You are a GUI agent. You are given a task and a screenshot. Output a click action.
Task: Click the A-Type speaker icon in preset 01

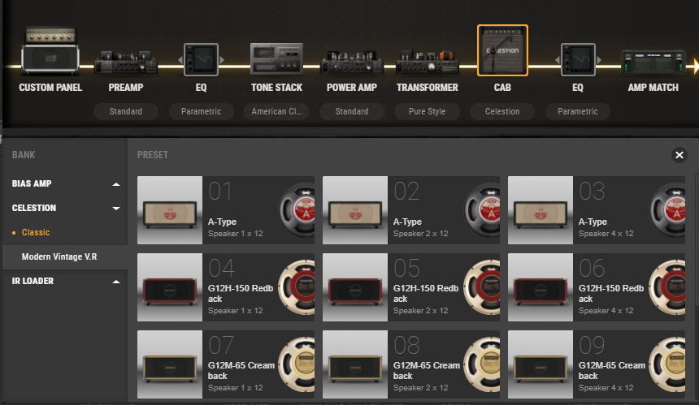click(x=297, y=210)
